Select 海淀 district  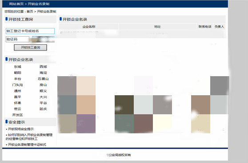(43, 73)
